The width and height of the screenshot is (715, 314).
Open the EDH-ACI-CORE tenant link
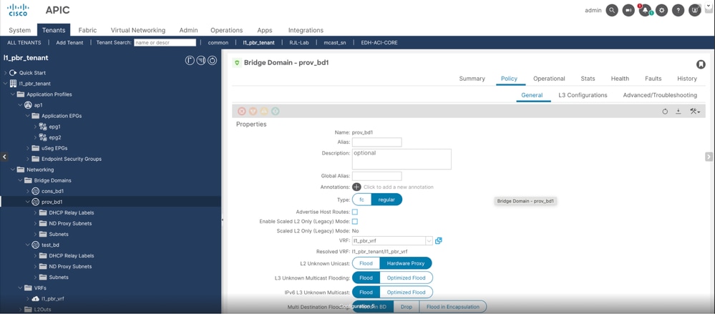(x=379, y=42)
